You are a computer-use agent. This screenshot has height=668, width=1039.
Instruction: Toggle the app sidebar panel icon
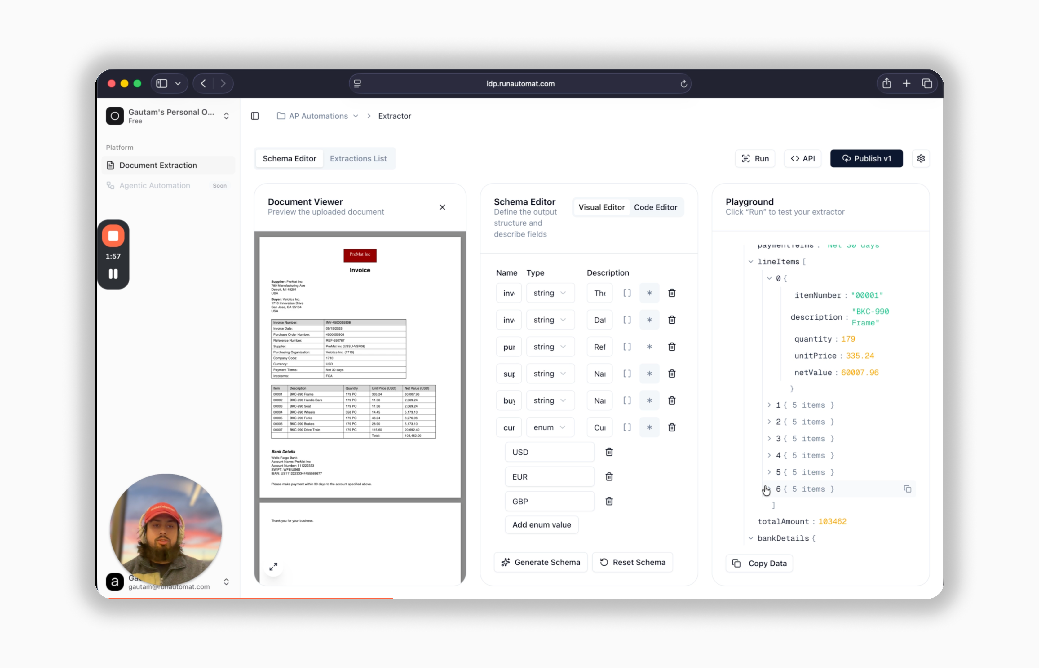pyautogui.click(x=255, y=116)
